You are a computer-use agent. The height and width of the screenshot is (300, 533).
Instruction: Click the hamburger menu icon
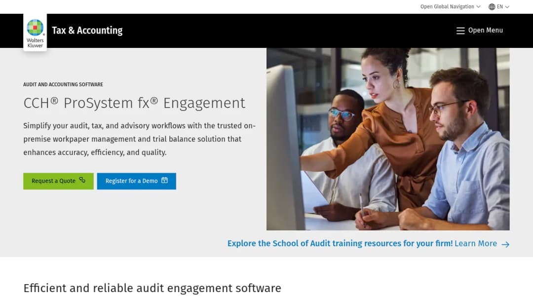[460, 31]
